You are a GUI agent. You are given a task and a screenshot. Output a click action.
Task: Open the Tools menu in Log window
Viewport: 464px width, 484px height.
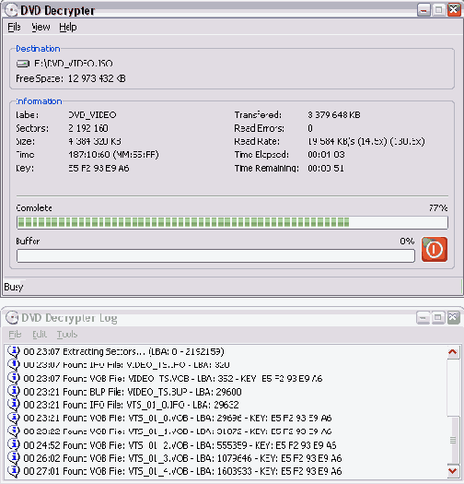coord(67,335)
